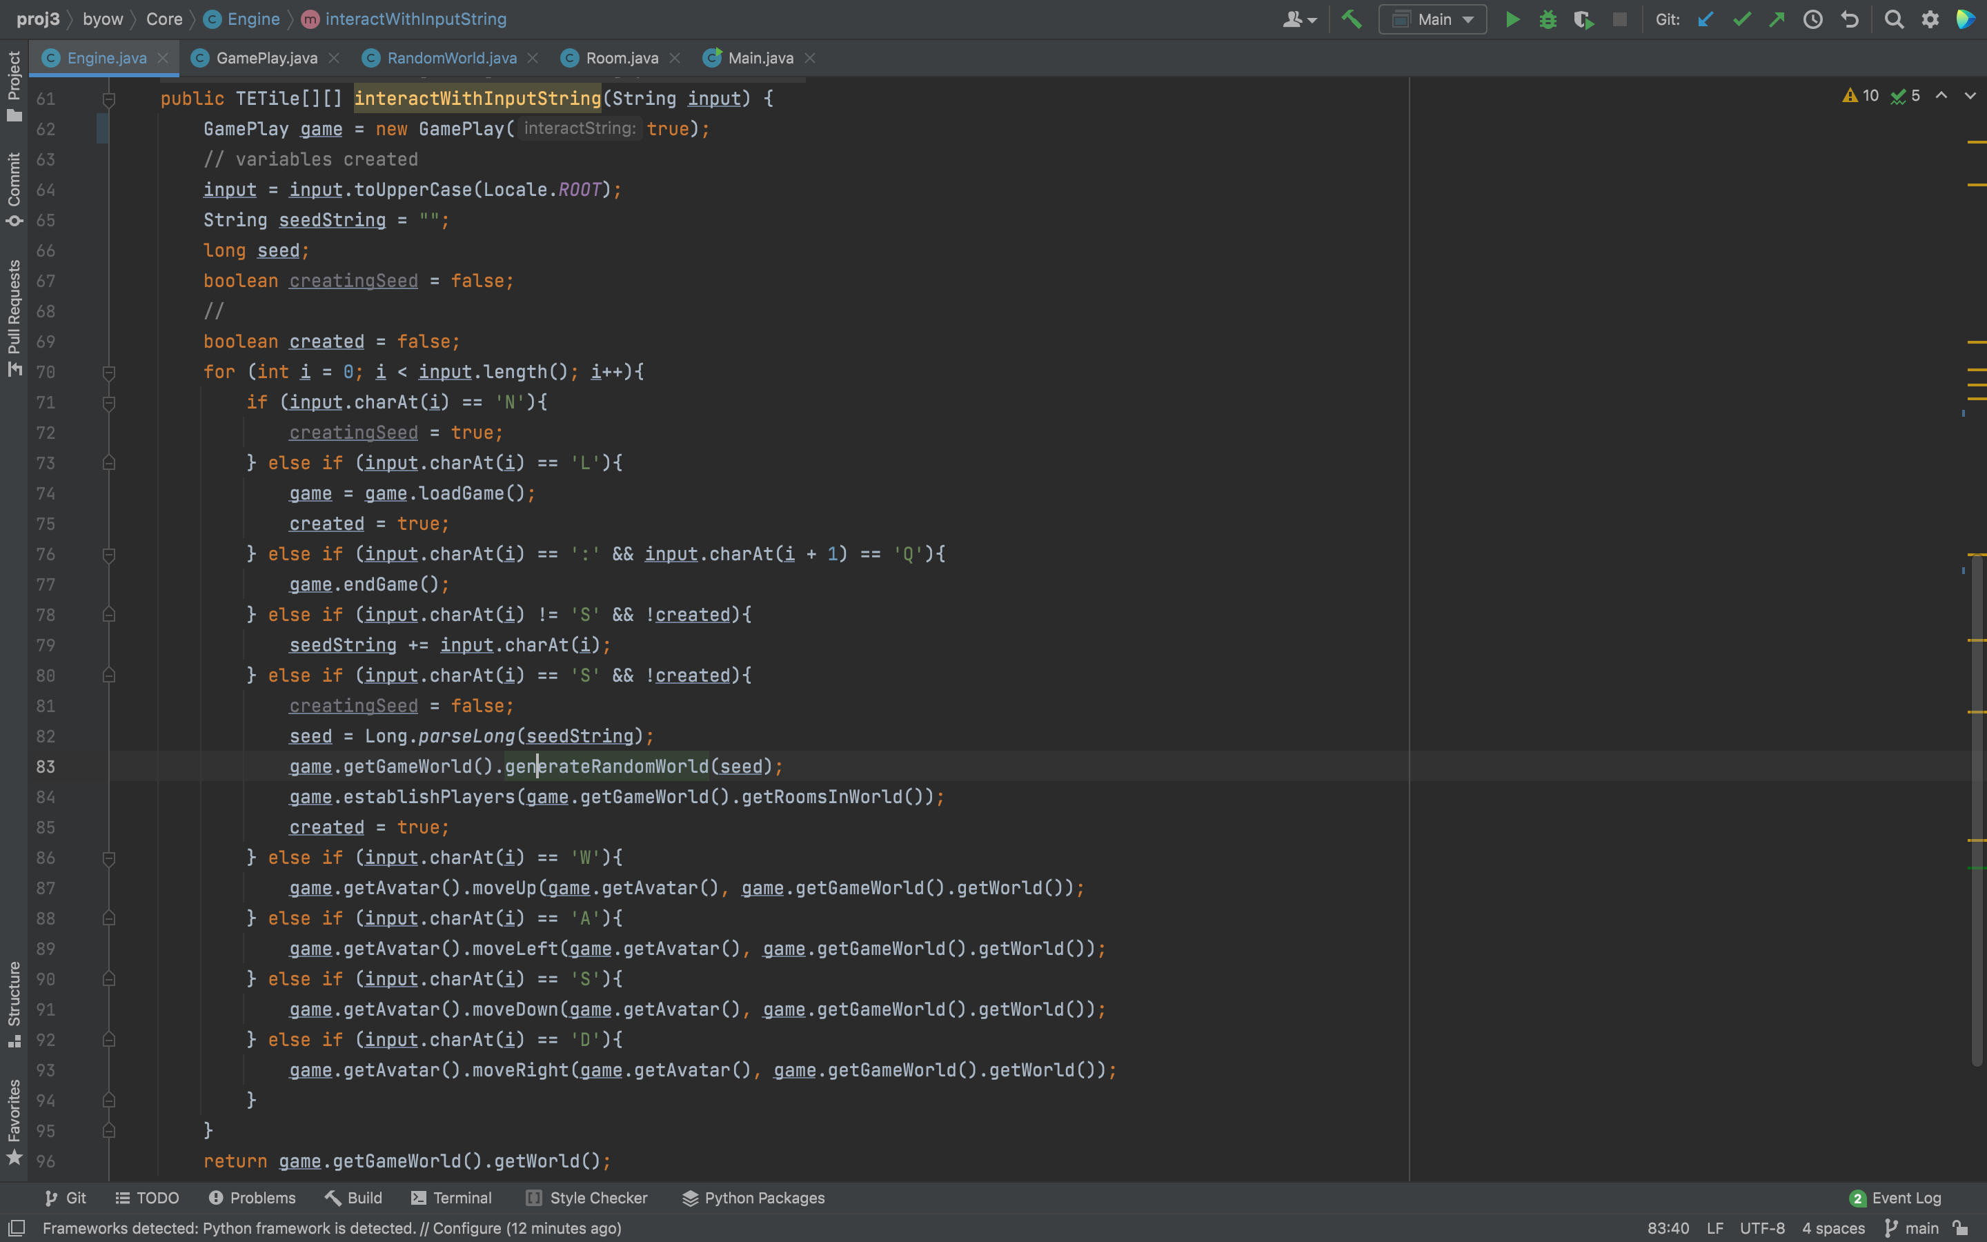Click the green Run button
Screen dimensions: 1987x1242
click(1512, 20)
